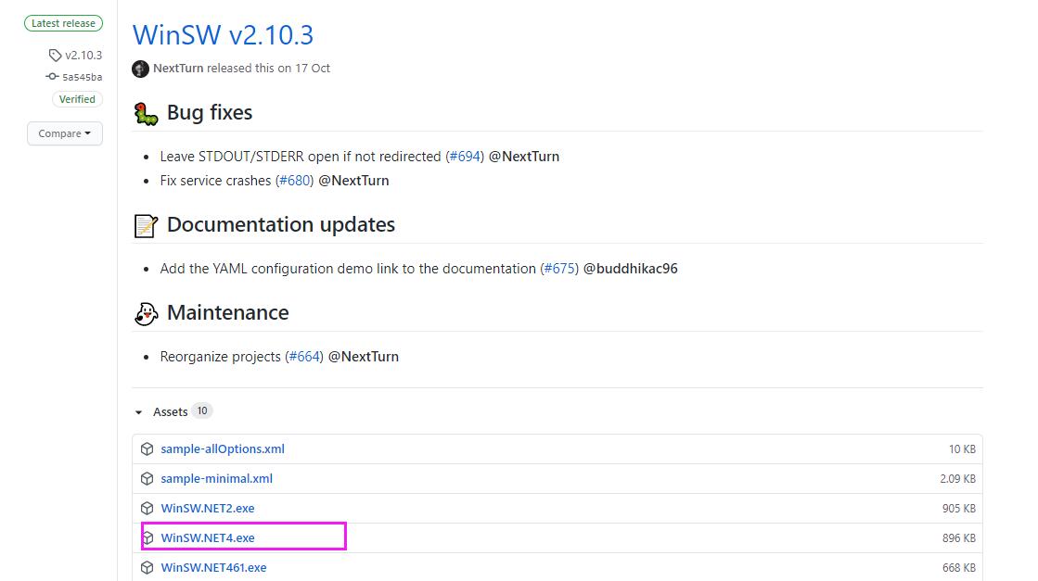Download WinSW.NET4.exe
This screenshot has width=1038, height=581.
pyautogui.click(x=207, y=538)
